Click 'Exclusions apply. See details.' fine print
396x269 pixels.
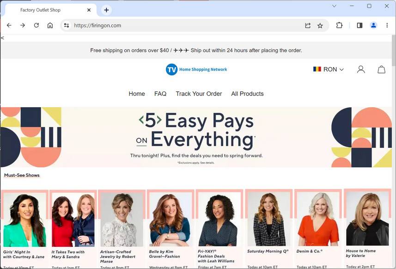tap(196, 163)
